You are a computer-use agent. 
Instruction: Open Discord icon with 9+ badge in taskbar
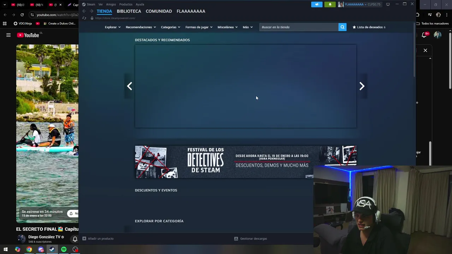pyautogui.click(x=41, y=249)
